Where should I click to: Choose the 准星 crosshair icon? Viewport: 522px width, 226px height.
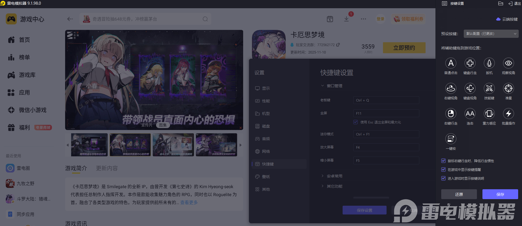508,88
